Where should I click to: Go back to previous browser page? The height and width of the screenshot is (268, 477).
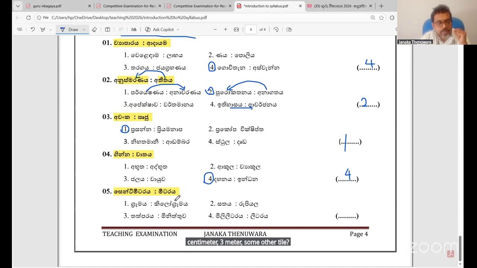point(18,17)
